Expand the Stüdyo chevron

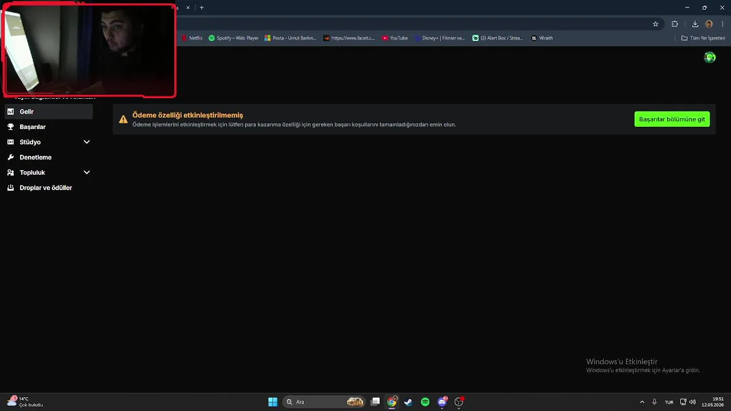(87, 142)
